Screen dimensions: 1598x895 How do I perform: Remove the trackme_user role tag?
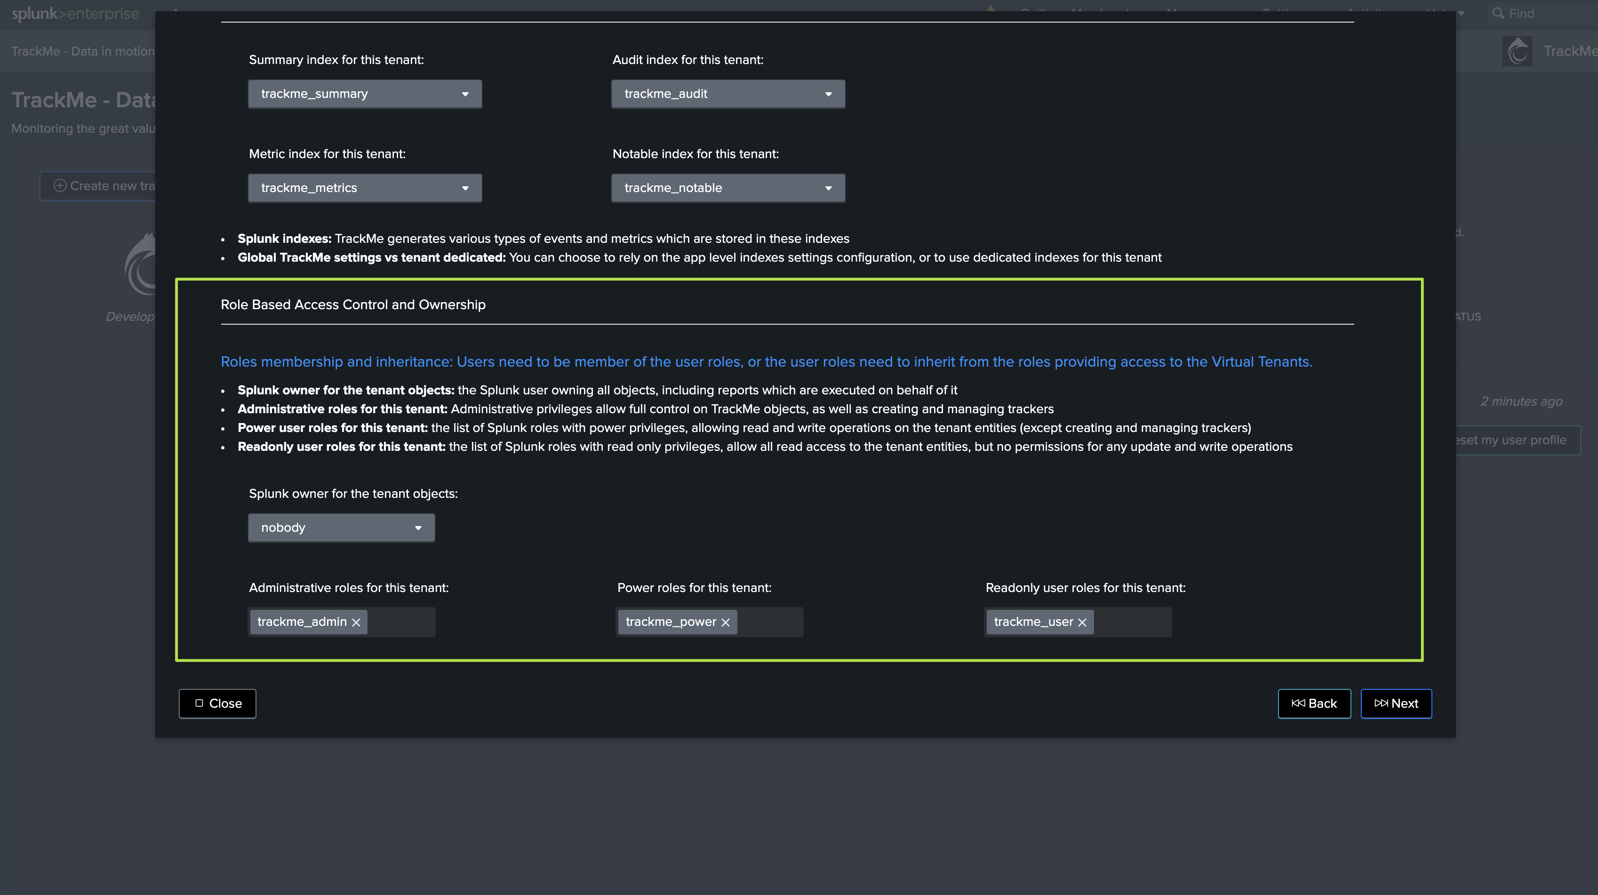click(x=1082, y=622)
